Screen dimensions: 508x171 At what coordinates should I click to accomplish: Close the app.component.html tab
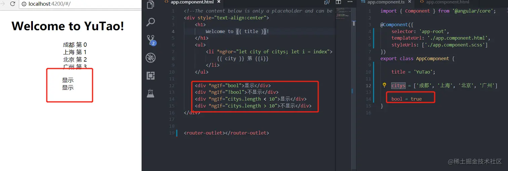point(218,2)
